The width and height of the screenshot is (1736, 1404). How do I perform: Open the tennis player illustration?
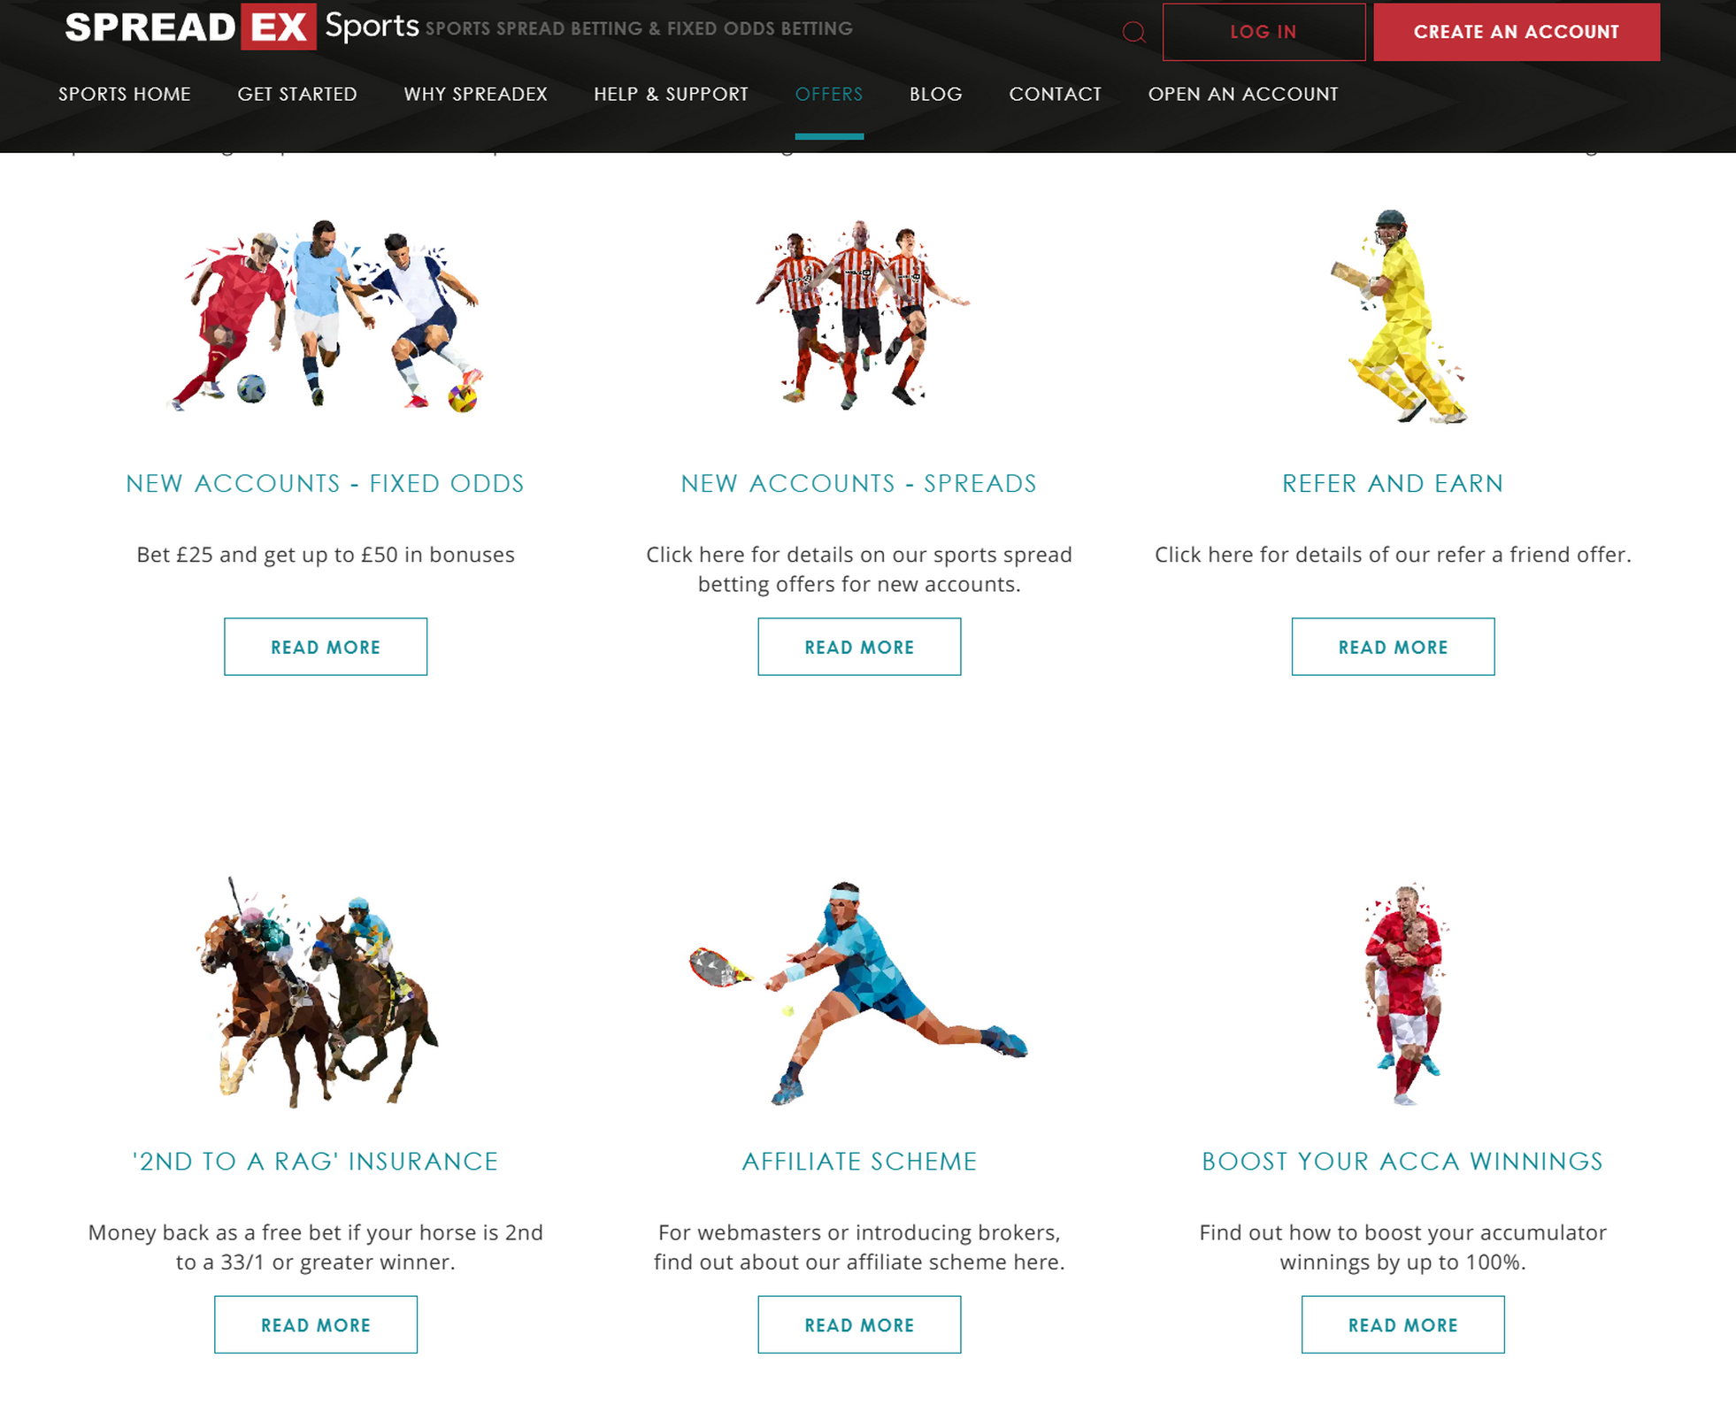point(858,993)
